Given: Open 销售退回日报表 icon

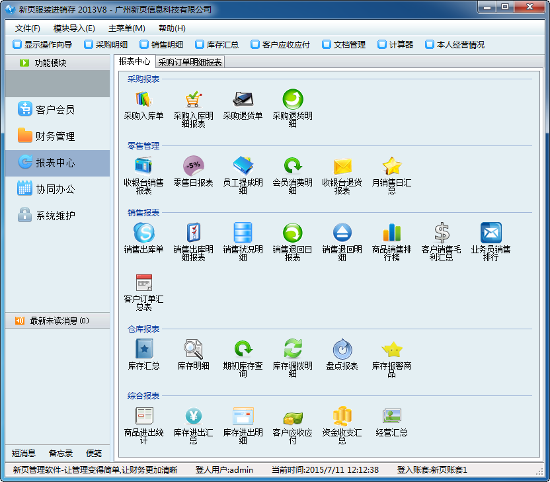Looking at the screenshot, I should (x=293, y=233).
